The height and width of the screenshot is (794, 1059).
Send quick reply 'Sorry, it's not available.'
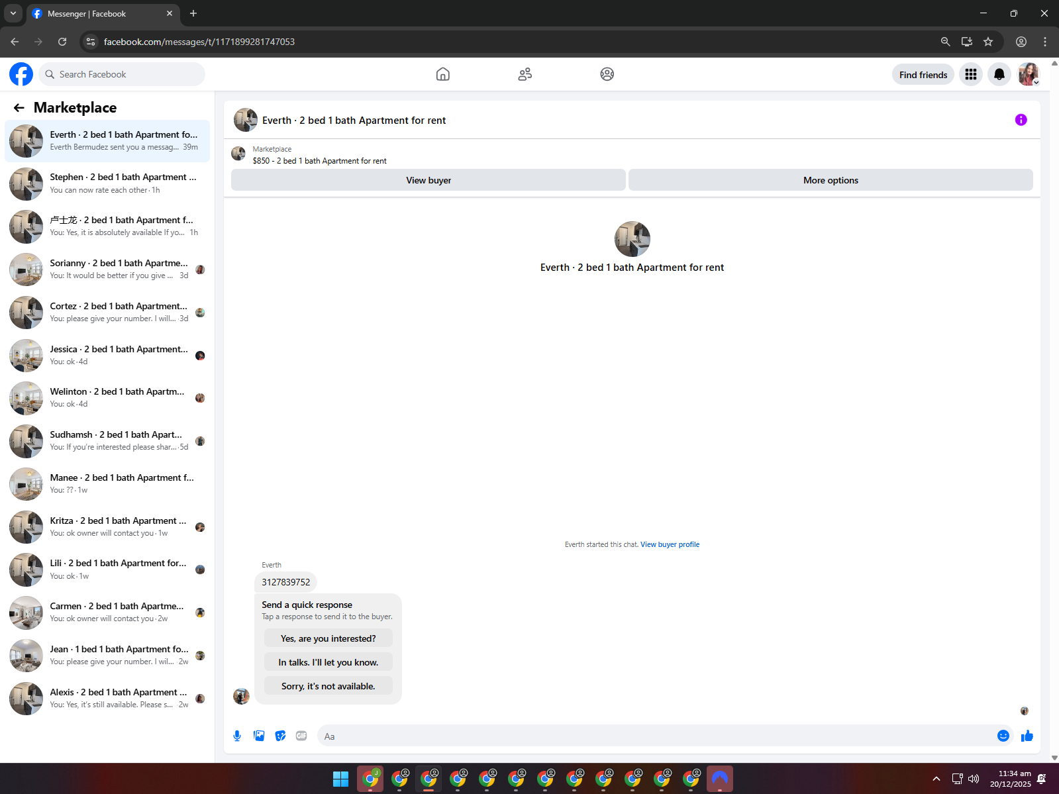pos(328,686)
